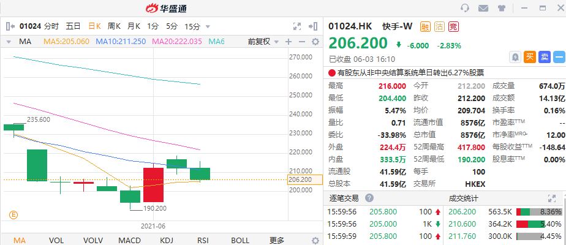566x245 pixels.
Task: Click the large red candlestick on the chart
Action: click(x=153, y=185)
